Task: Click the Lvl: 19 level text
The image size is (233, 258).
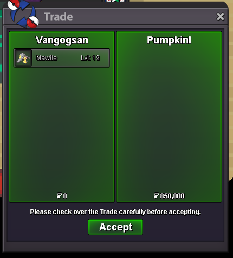Action: click(90, 58)
